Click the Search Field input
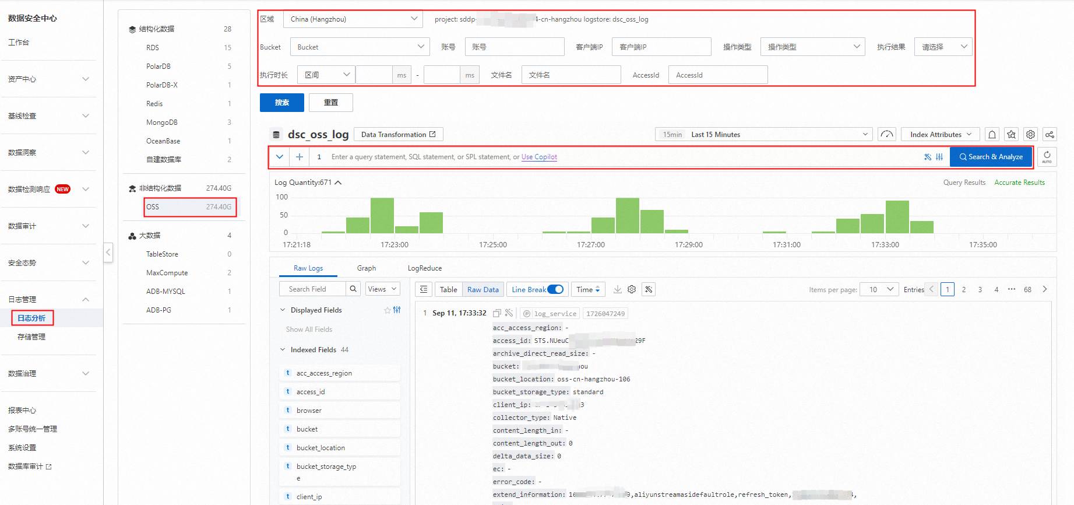This screenshot has height=505, width=1074. pos(313,289)
